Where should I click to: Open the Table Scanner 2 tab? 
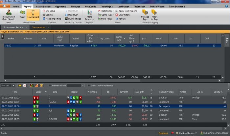pos(177,7)
